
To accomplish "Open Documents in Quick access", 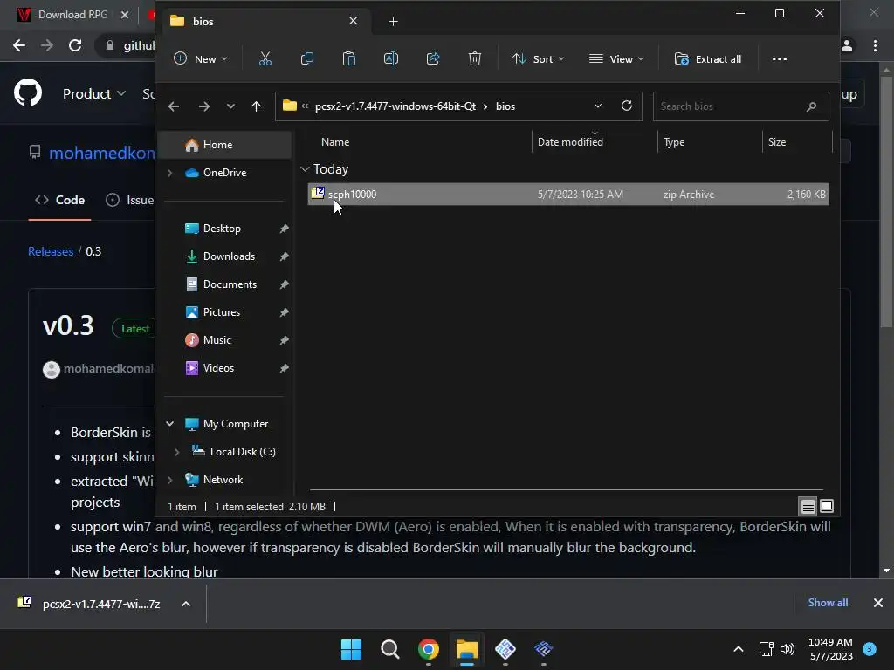I will (x=230, y=284).
